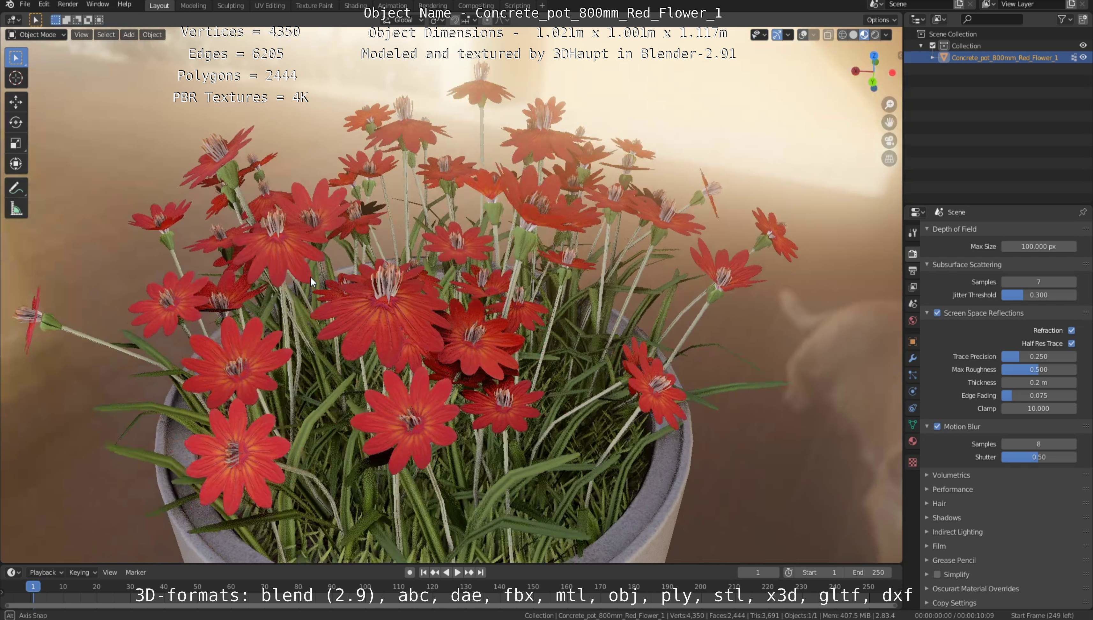Click the pan view hand icon
This screenshot has height=620, width=1093.
point(889,123)
